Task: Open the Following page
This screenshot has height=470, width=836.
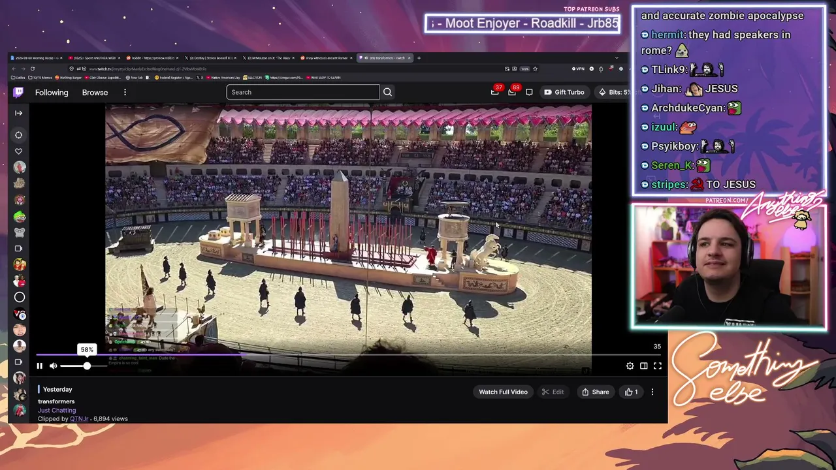Action: [52, 92]
